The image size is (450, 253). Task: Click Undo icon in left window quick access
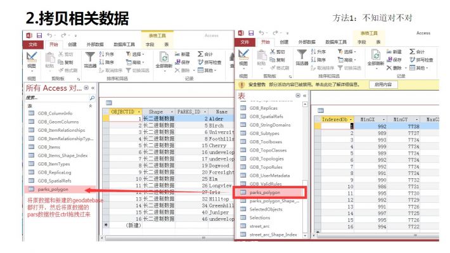[x=49, y=35]
